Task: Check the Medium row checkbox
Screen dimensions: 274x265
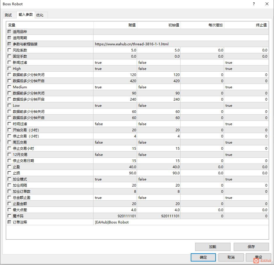Action: [9, 87]
